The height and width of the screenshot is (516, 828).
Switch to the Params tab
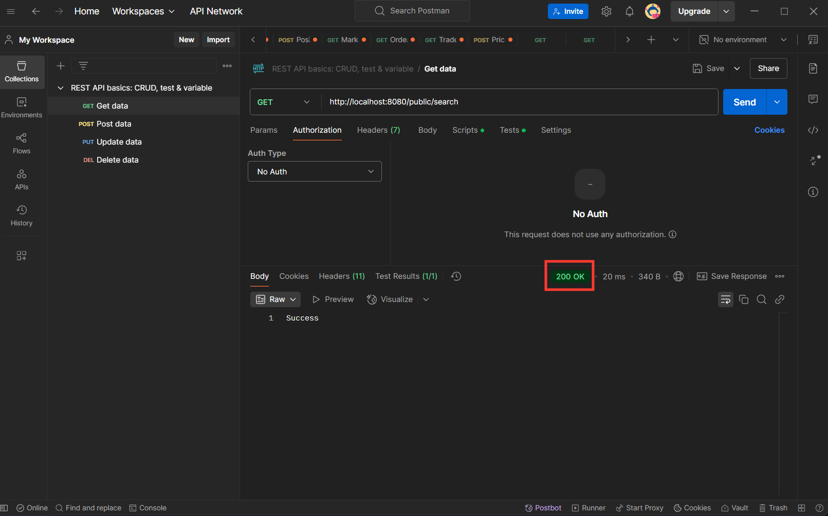click(264, 130)
